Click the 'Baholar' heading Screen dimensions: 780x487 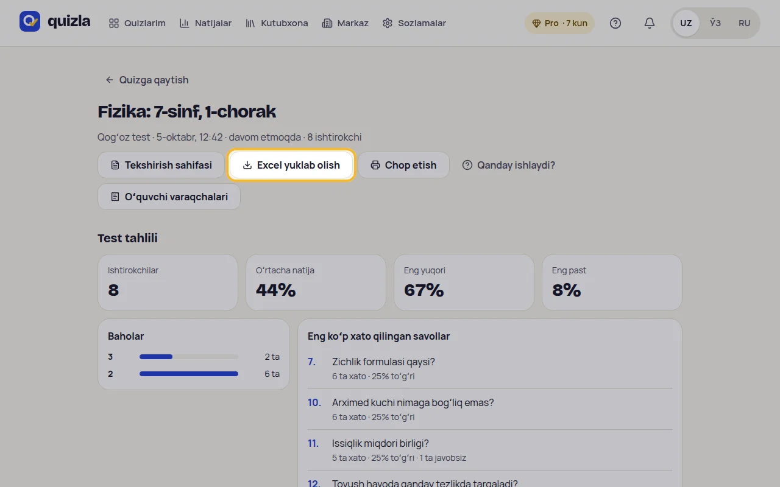pyautogui.click(x=126, y=336)
